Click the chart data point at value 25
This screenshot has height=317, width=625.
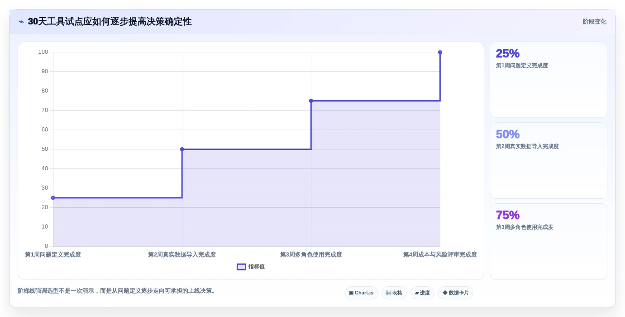pos(53,198)
